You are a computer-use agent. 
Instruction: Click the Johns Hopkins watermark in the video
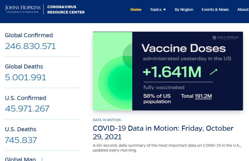pos(225,38)
